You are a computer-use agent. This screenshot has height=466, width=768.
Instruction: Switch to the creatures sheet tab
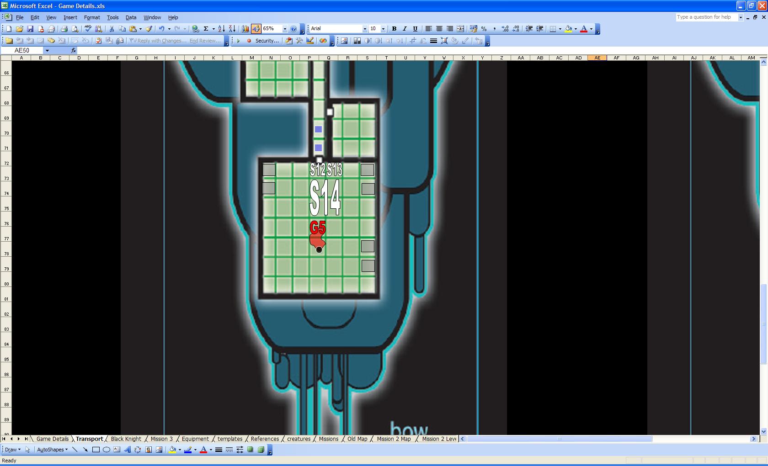tap(299, 439)
